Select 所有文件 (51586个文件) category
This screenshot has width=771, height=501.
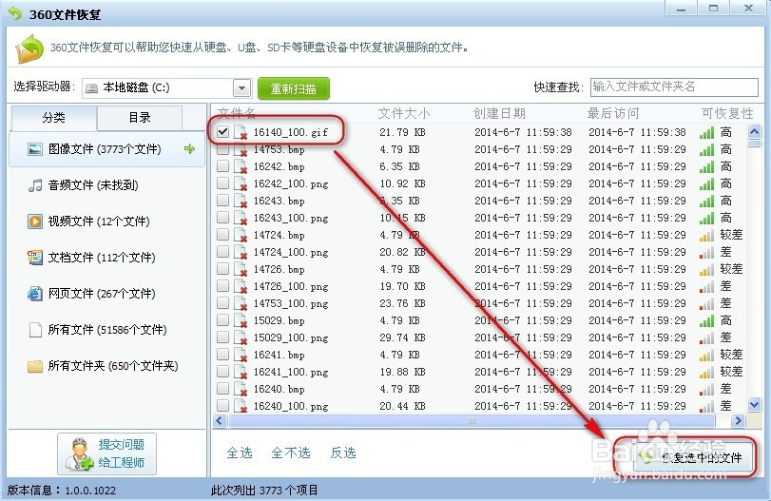(x=106, y=330)
